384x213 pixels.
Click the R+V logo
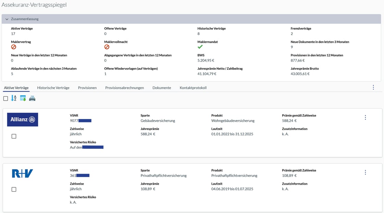pyautogui.click(x=23, y=174)
